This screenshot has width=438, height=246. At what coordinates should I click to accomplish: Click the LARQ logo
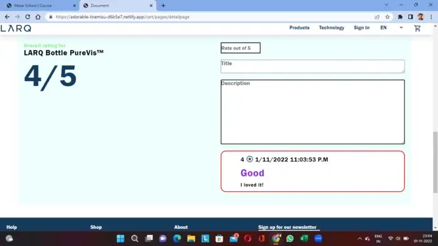(x=16, y=28)
